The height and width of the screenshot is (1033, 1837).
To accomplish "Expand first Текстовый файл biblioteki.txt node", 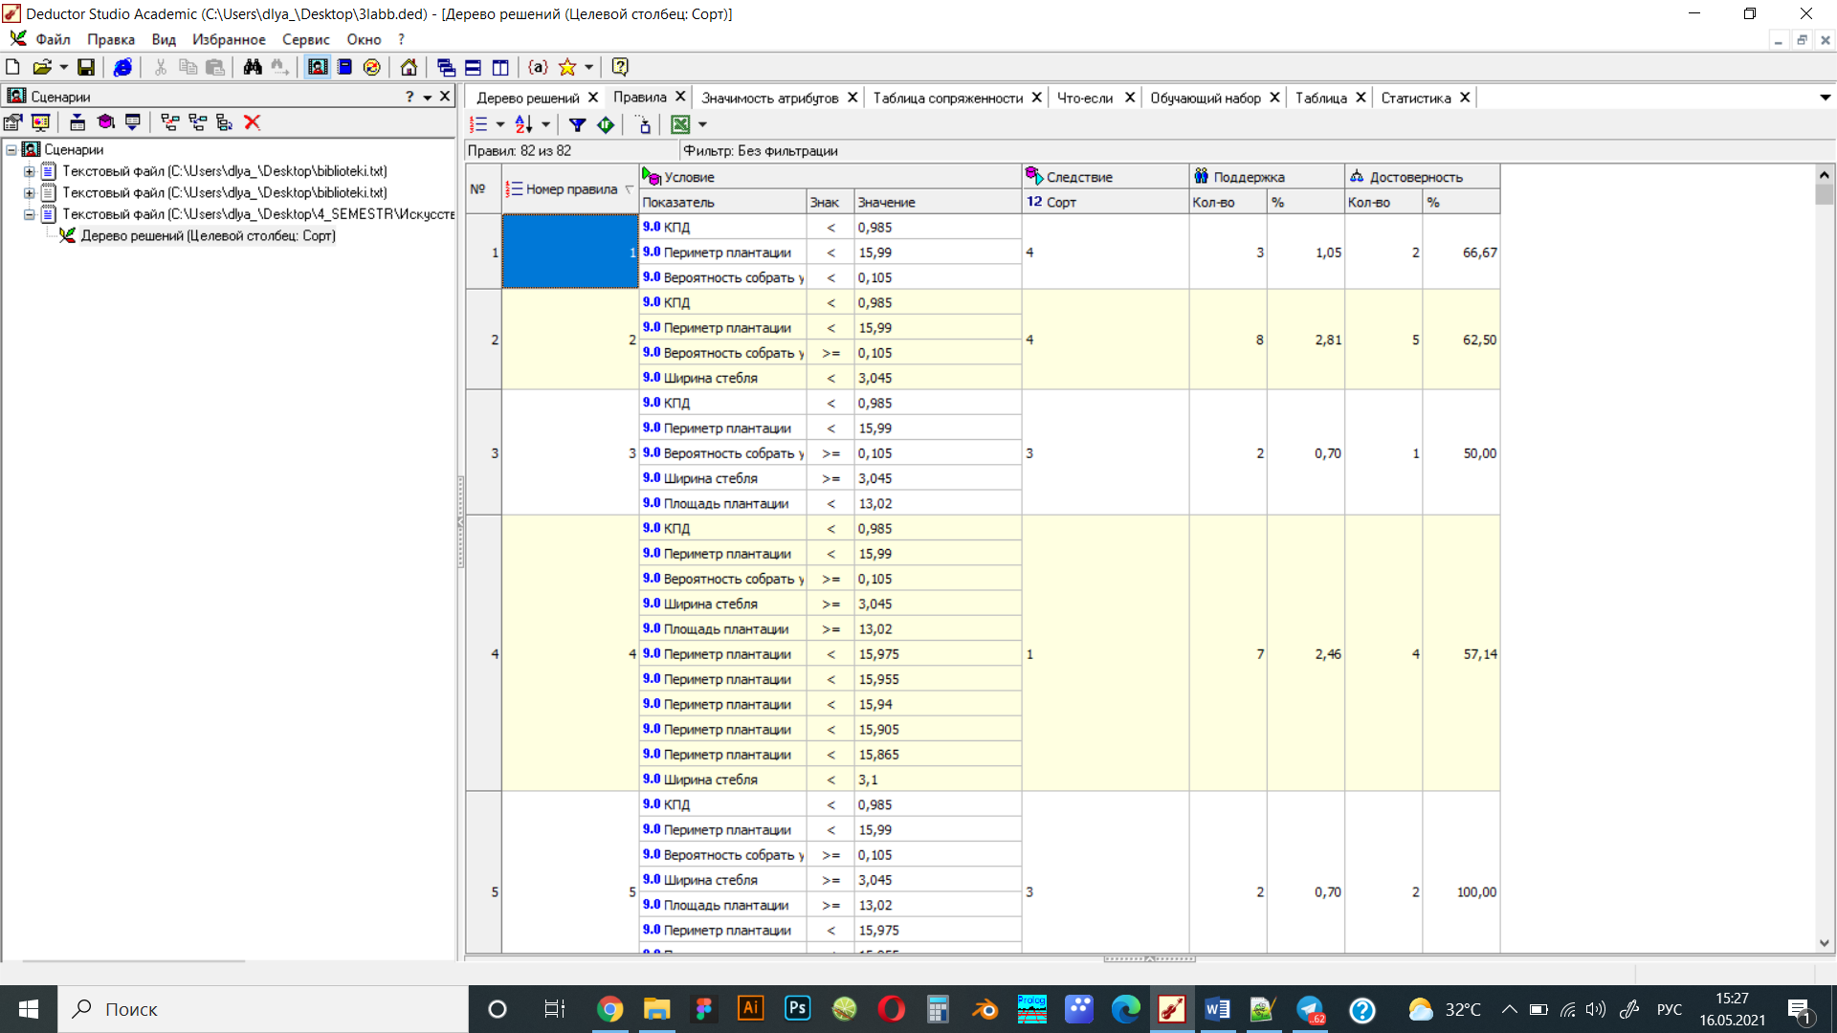I will (x=30, y=172).
